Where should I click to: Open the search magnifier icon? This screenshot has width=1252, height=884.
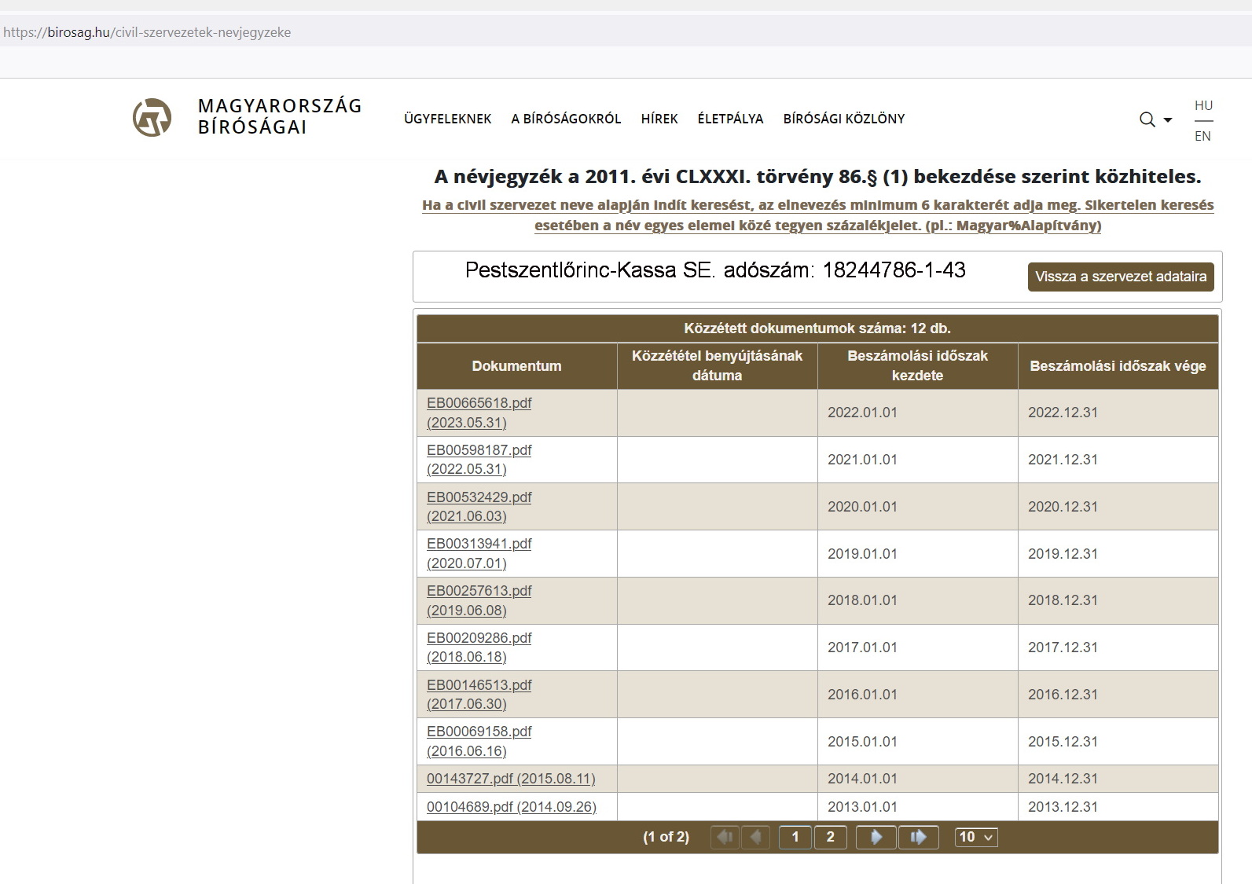(1147, 119)
